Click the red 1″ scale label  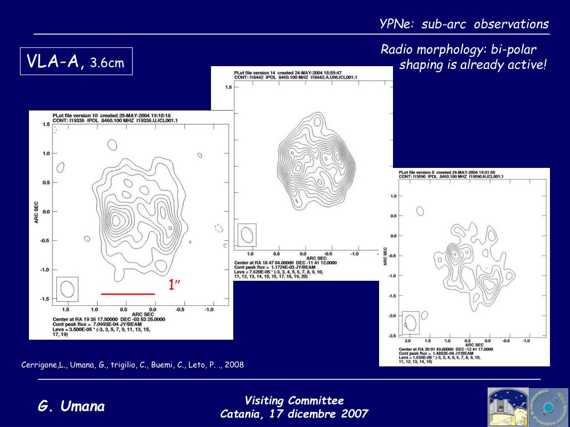pyautogui.click(x=174, y=285)
